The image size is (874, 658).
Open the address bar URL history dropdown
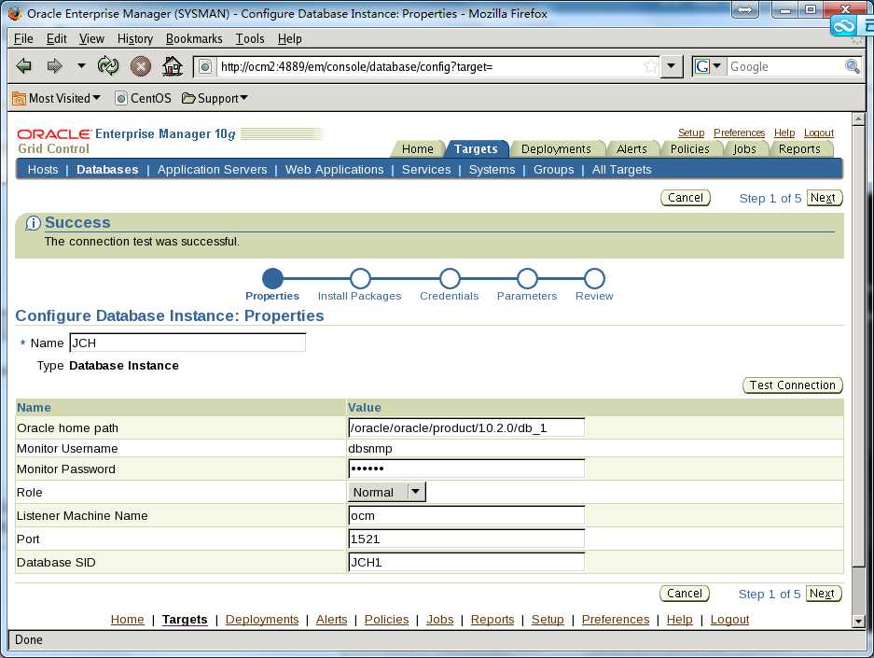(671, 66)
